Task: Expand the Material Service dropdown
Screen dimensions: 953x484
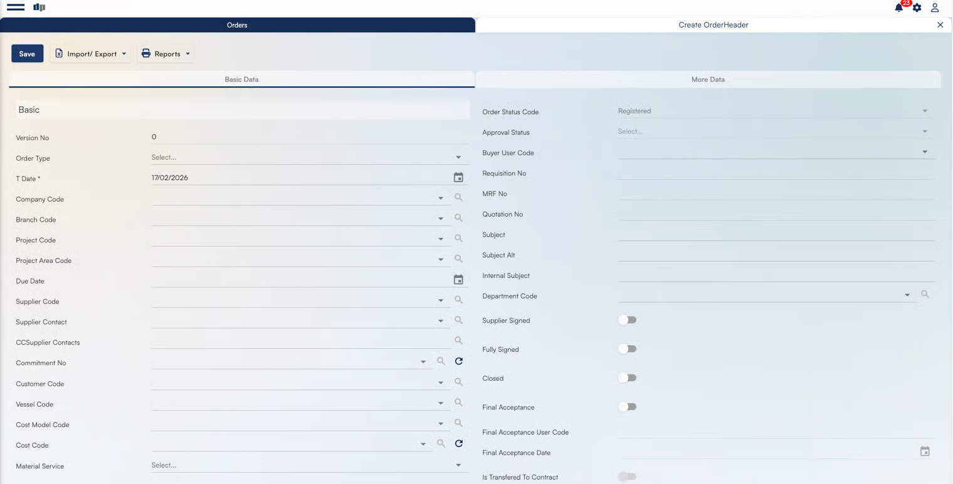Action: click(x=458, y=465)
